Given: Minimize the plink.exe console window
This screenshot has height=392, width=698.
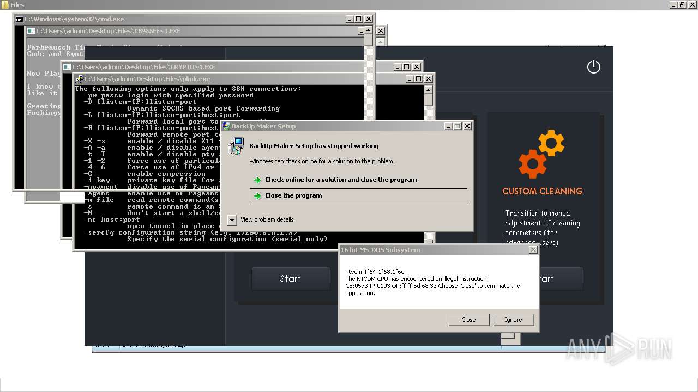Looking at the screenshot, I should 408,79.
